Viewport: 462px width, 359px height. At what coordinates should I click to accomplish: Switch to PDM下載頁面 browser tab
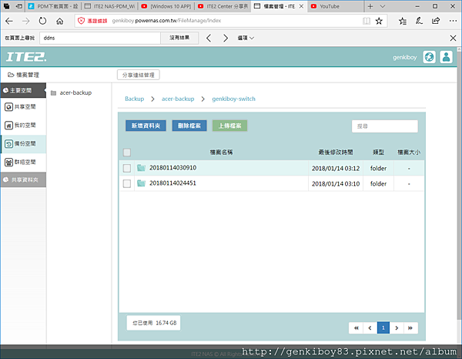click(53, 6)
